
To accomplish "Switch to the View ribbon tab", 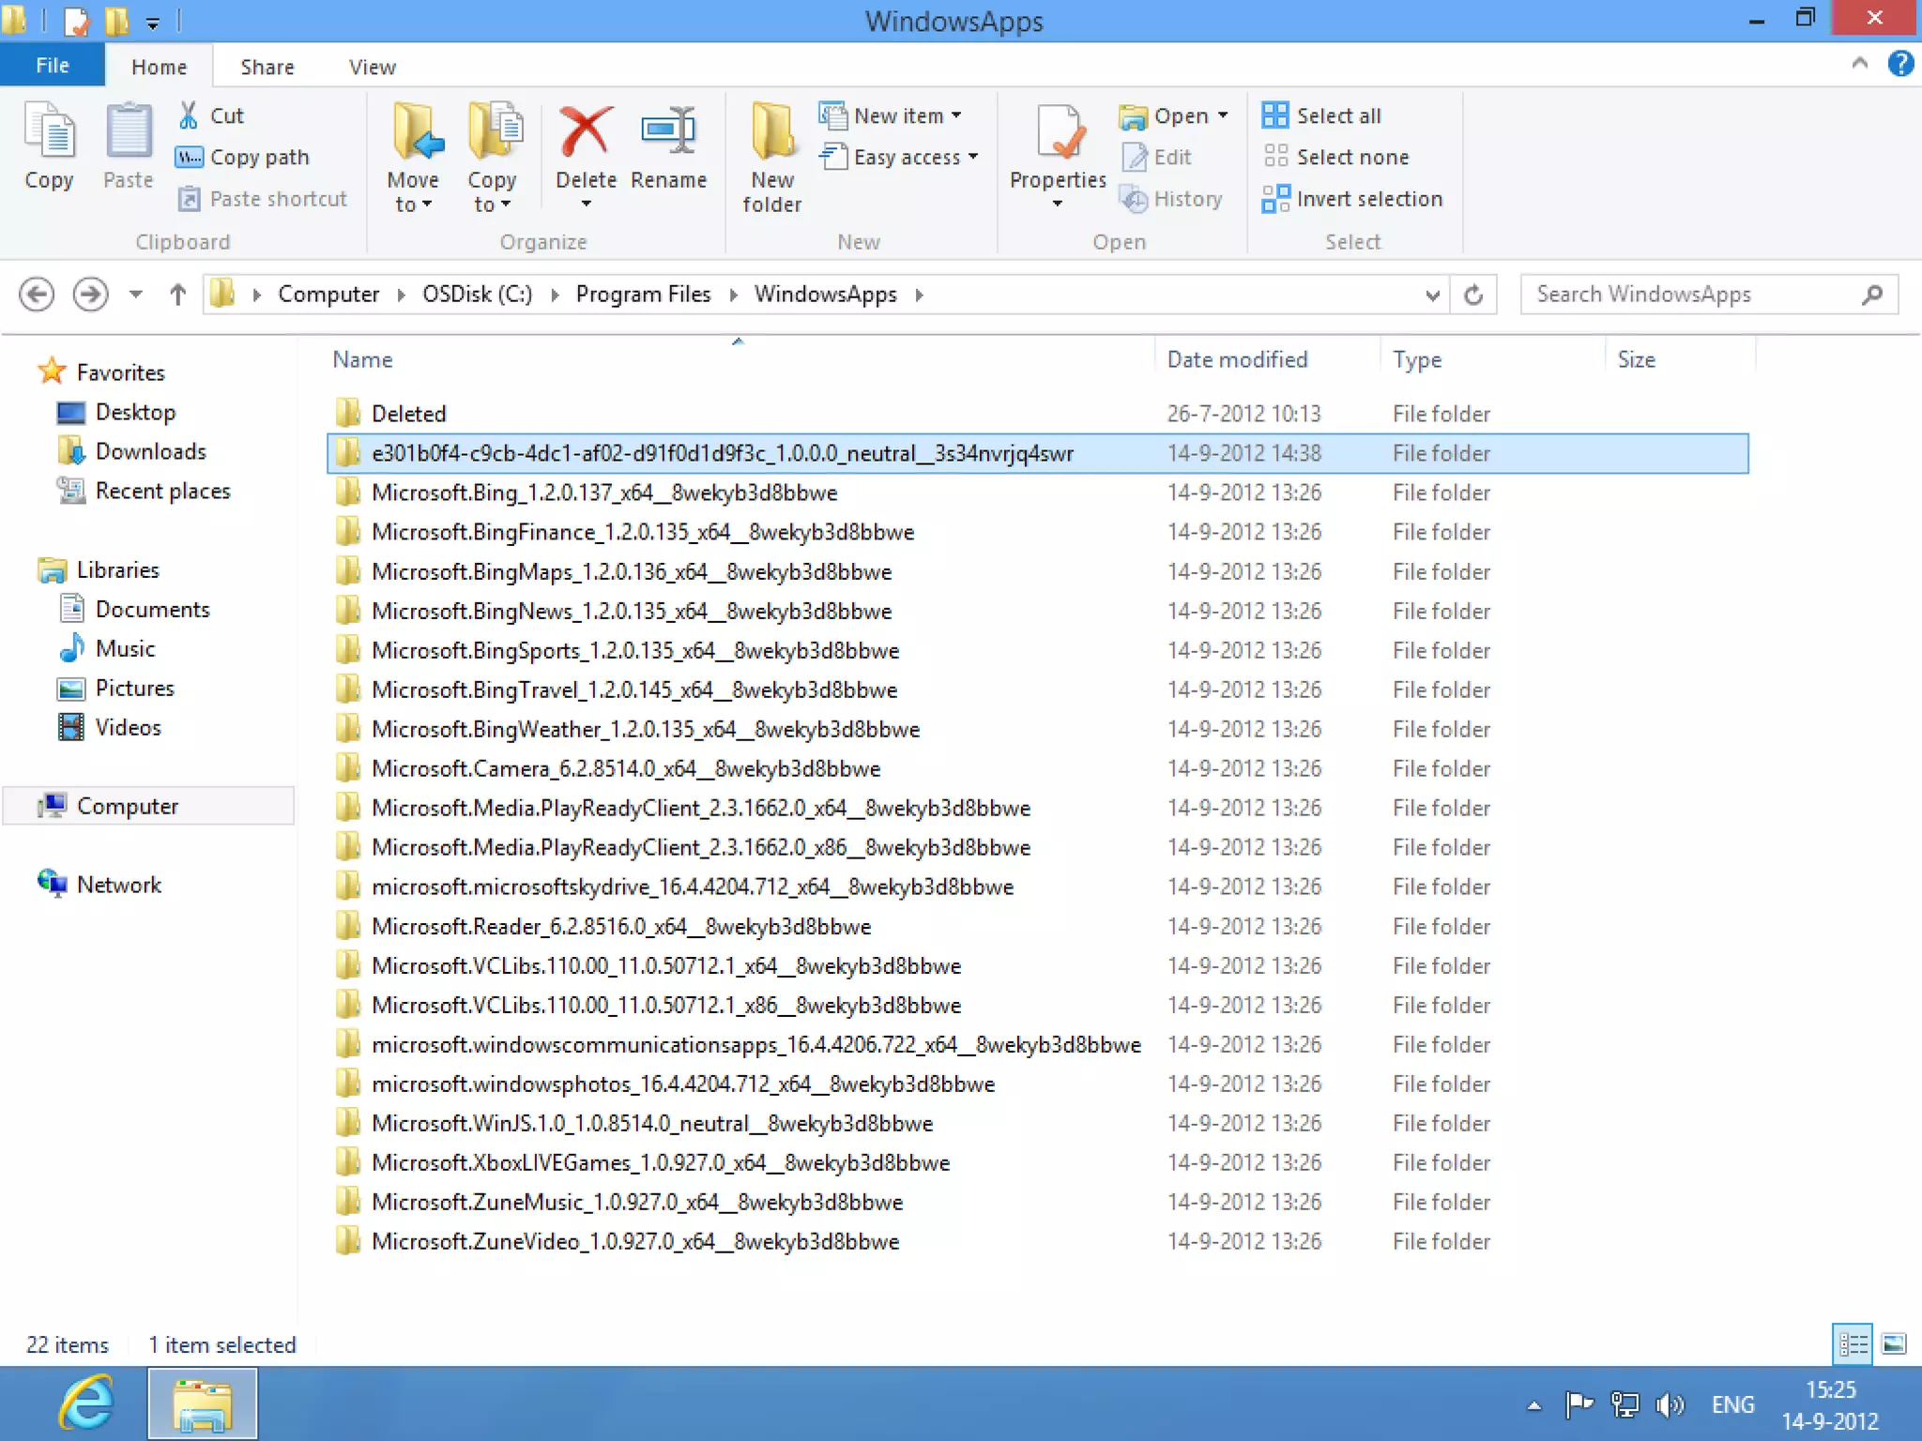I will coord(372,67).
